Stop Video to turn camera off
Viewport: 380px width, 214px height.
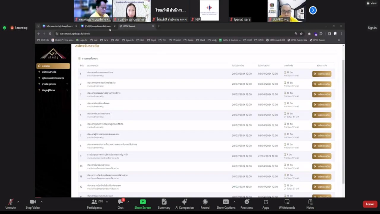coord(33,204)
